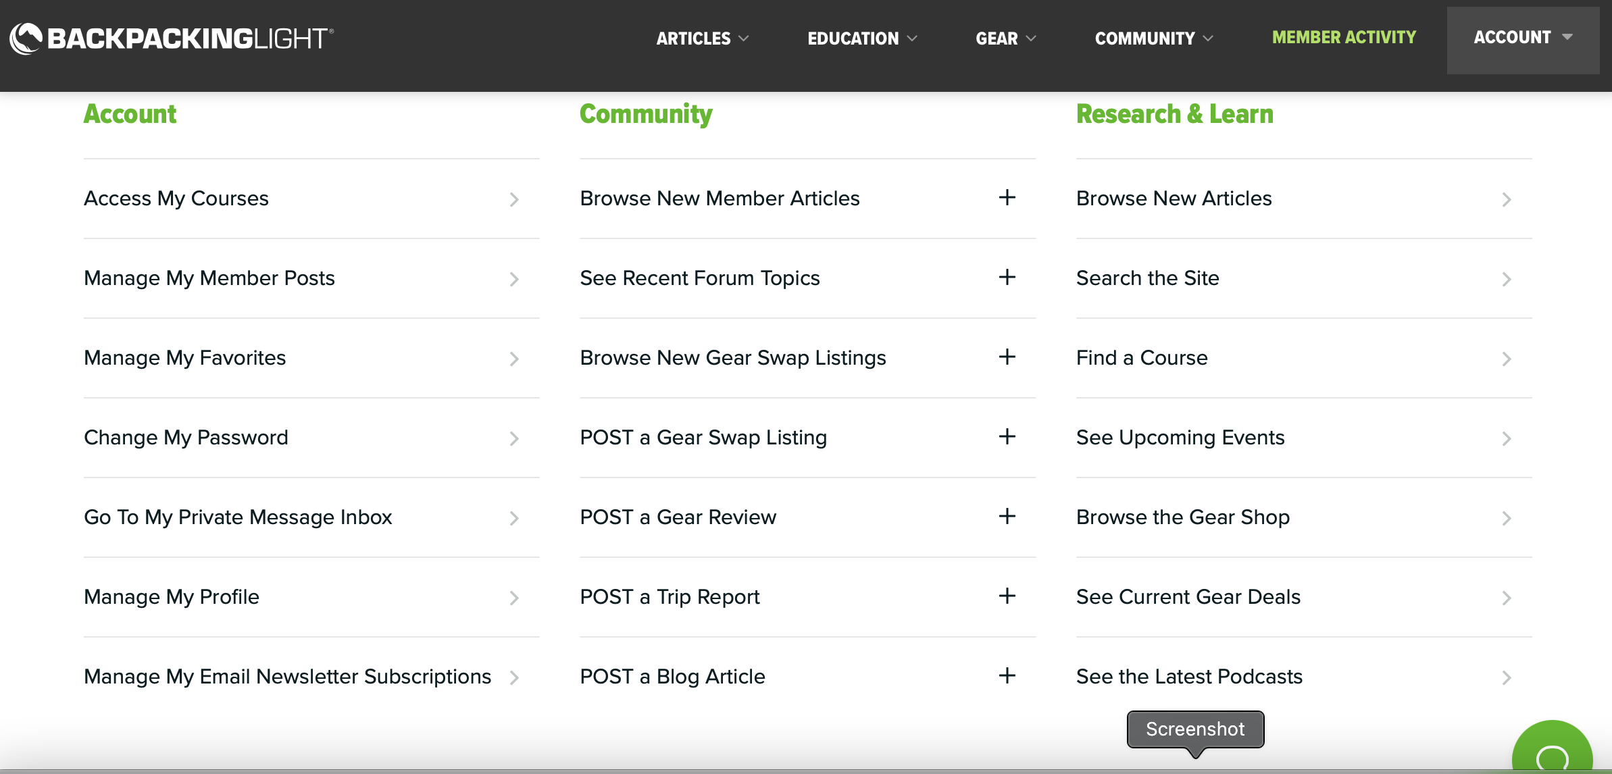
Task: Expand See Recent Forum Topics with plus
Action: 1007,277
